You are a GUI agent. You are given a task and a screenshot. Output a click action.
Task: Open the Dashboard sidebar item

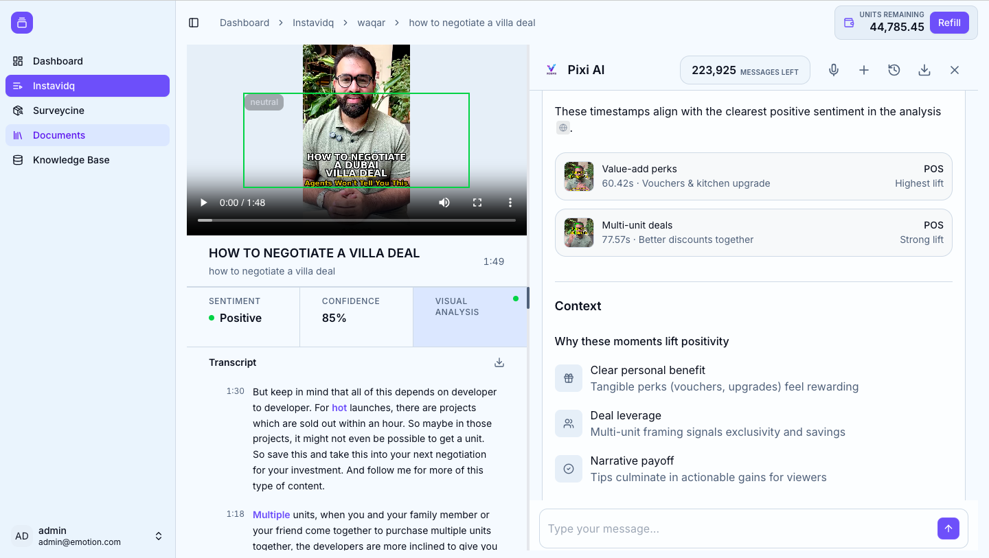tap(87, 61)
